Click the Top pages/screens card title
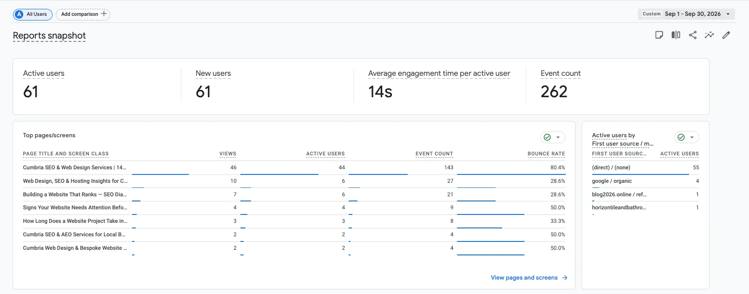Image resolution: width=749 pixels, height=294 pixels. (49, 135)
